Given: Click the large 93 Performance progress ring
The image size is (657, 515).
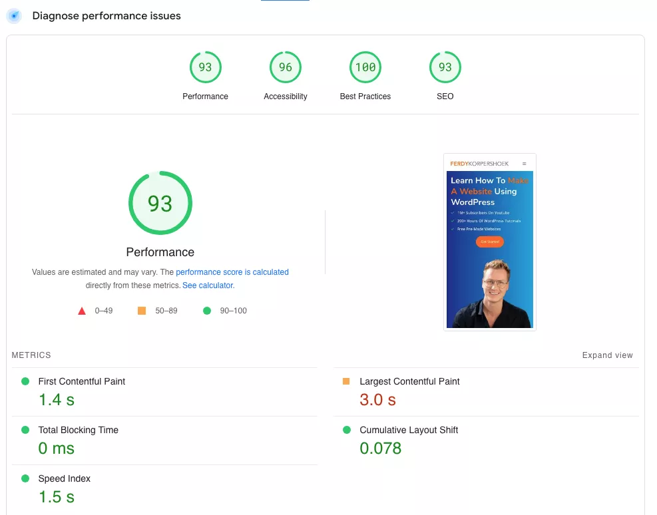Looking at the screenshot, I should pos(160,203).
